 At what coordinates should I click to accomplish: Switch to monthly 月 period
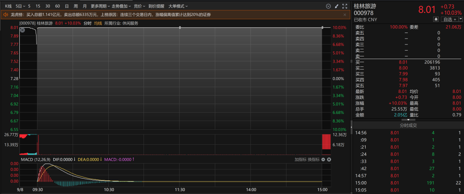coord(85,6)
